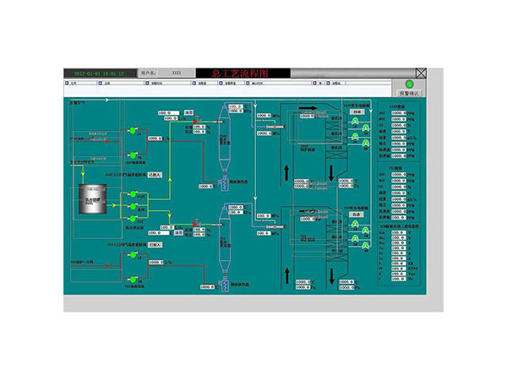Click the upper red control valve icon
Image resolution: width=507 pixels, height=380 pixels.
tap(195, 122)
